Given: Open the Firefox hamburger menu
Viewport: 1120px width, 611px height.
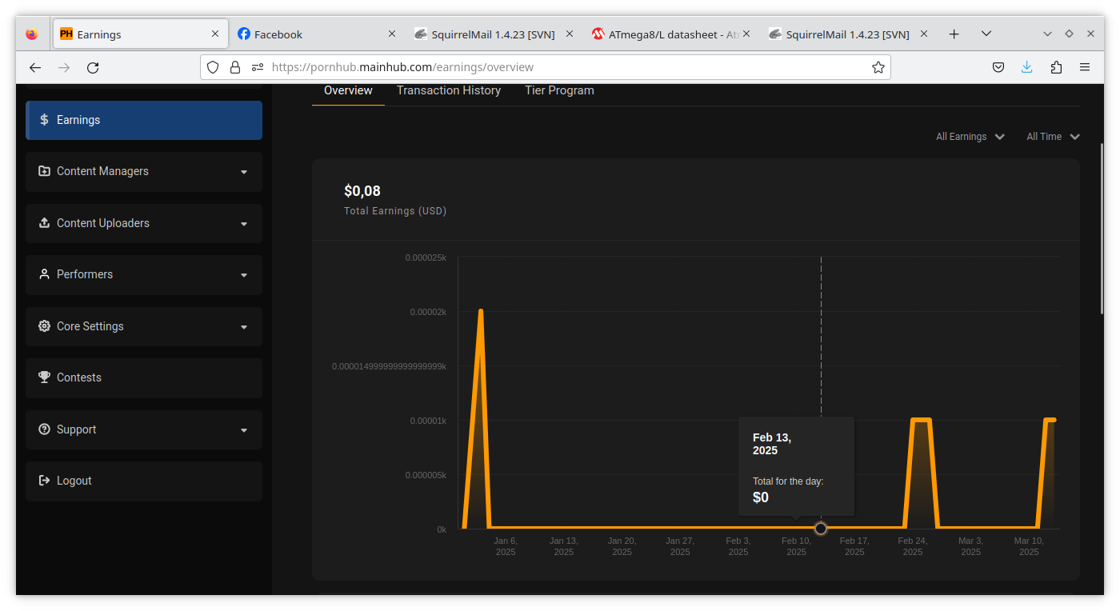Looking at the screenshot, I should 1085,68.
